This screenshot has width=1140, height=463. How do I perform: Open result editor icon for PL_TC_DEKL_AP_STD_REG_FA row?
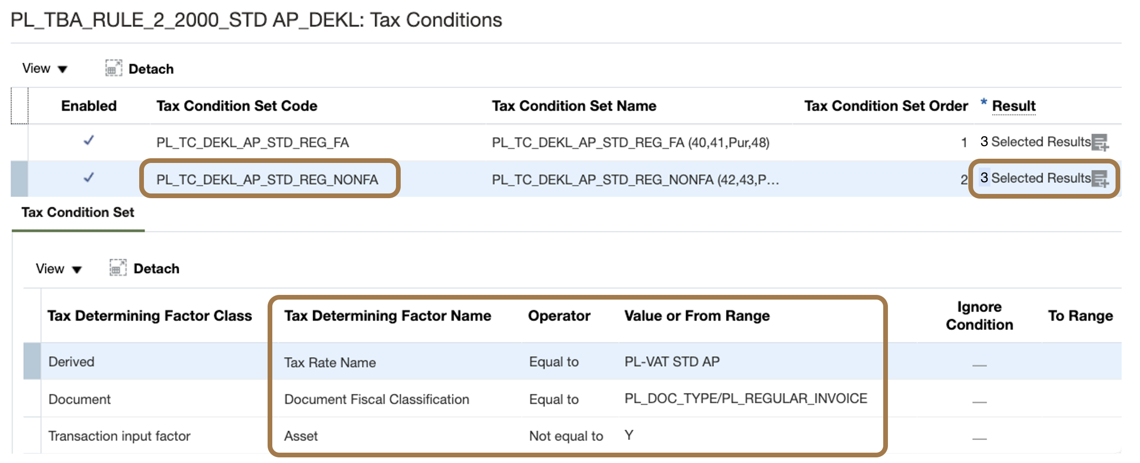pos(1100,142)
